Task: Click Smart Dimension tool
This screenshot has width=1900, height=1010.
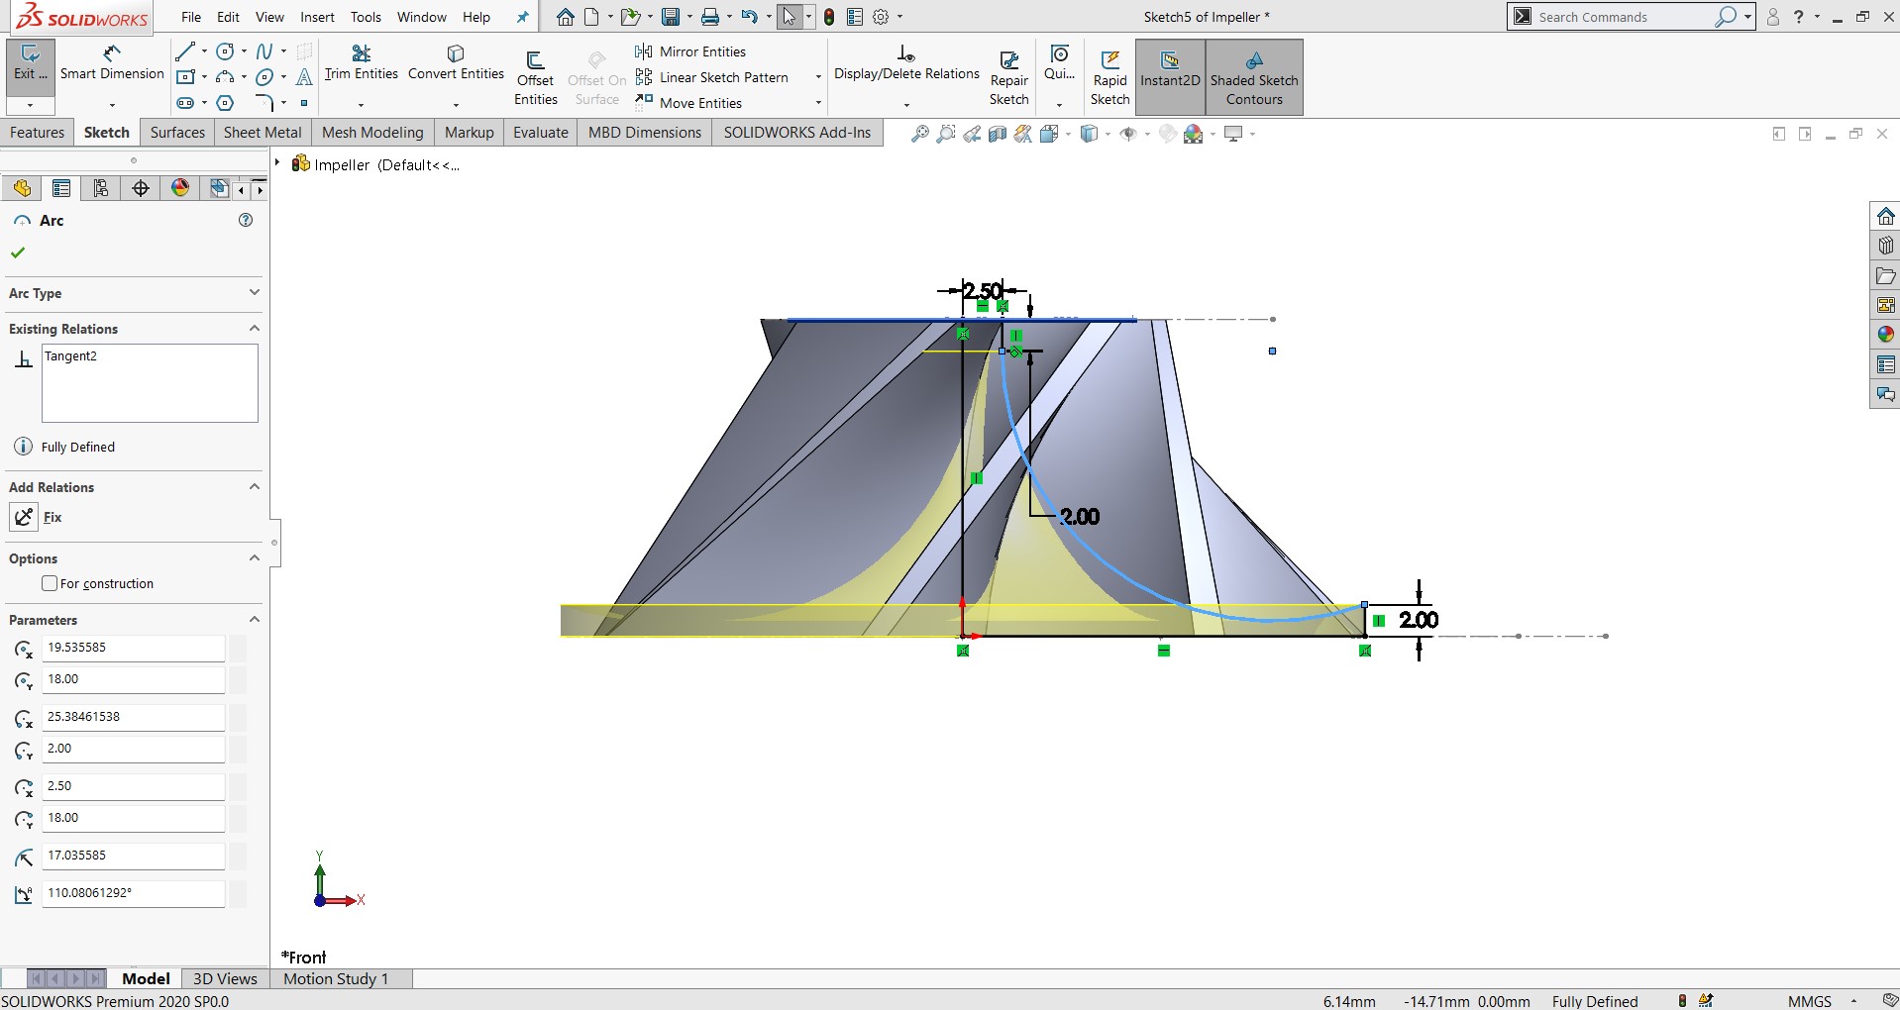Action: pos(112,61)
